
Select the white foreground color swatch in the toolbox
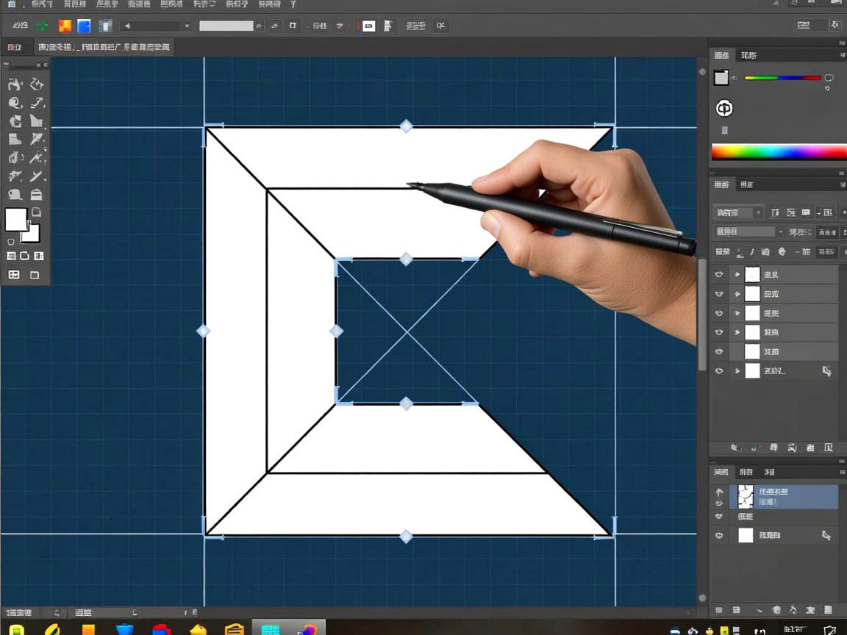coord(15,219)
